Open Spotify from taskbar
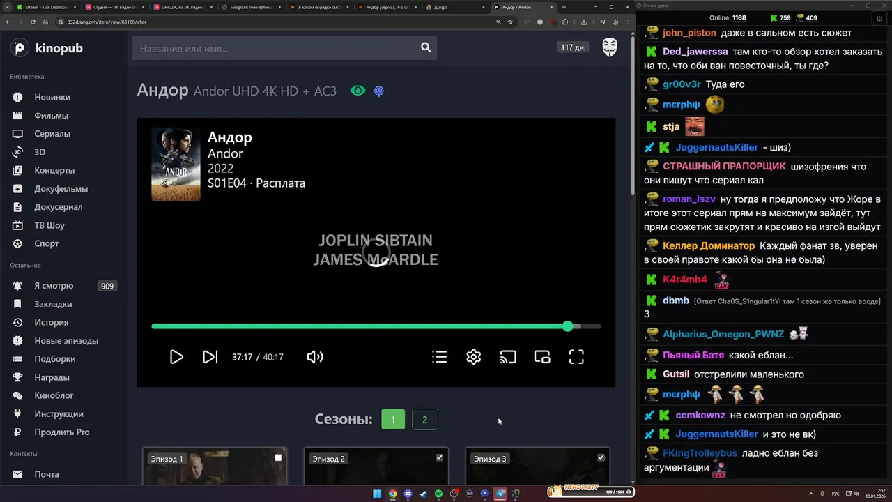 click(438, 494)
